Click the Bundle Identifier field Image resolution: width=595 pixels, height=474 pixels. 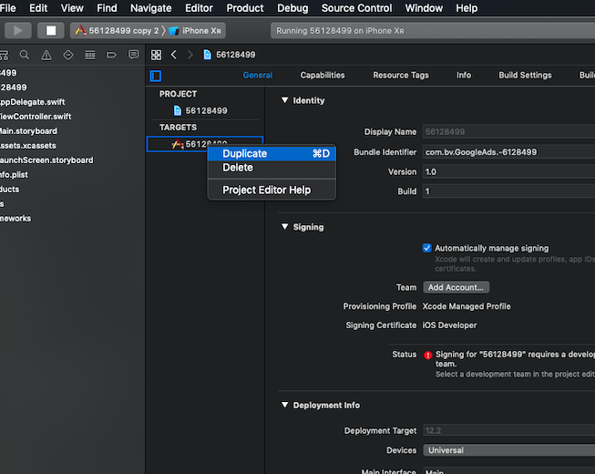pos(508,152)
